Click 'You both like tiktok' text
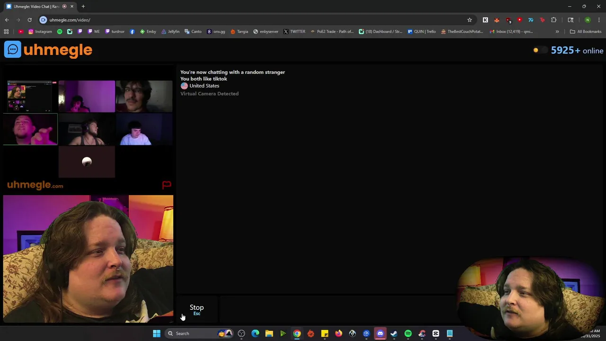Screen dimensions: 606x341 click(x=204, y=79)
